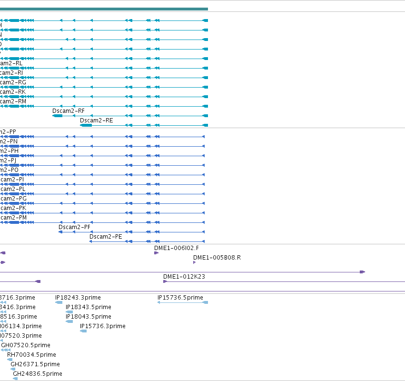The image size is (405, 381).
Task: Open the Dscam2-PF protein label
Action: (x=74, y=227)
